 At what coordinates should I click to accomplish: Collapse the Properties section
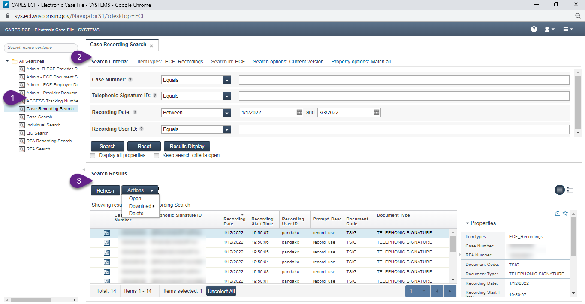(x=467, y=223)
